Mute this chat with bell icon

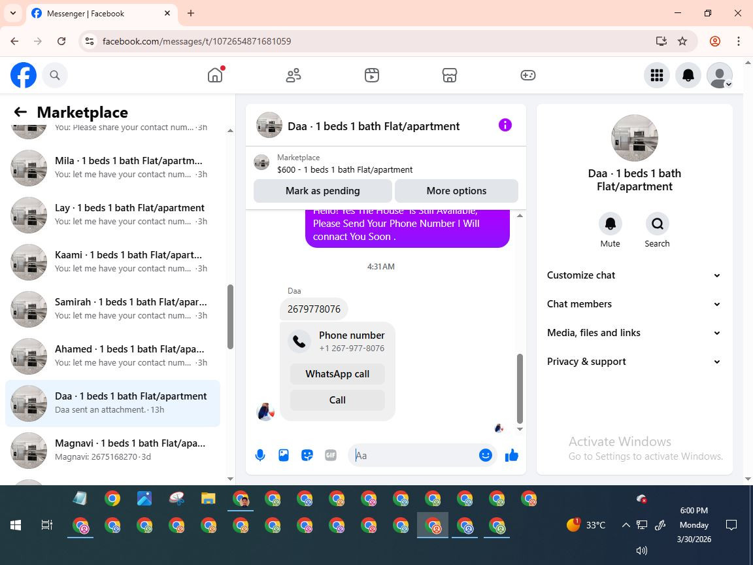611,224
